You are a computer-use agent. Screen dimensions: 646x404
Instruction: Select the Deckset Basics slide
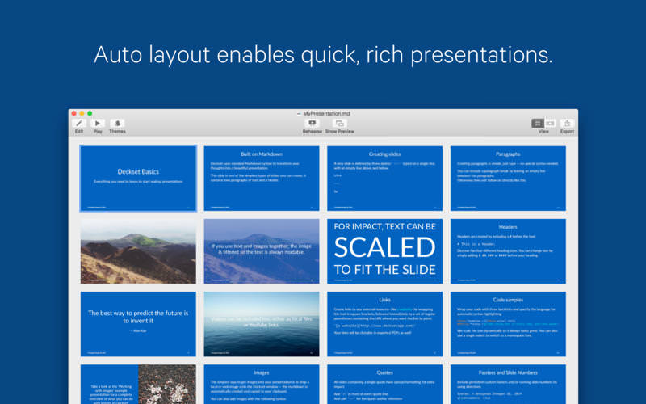pos(138,178)
